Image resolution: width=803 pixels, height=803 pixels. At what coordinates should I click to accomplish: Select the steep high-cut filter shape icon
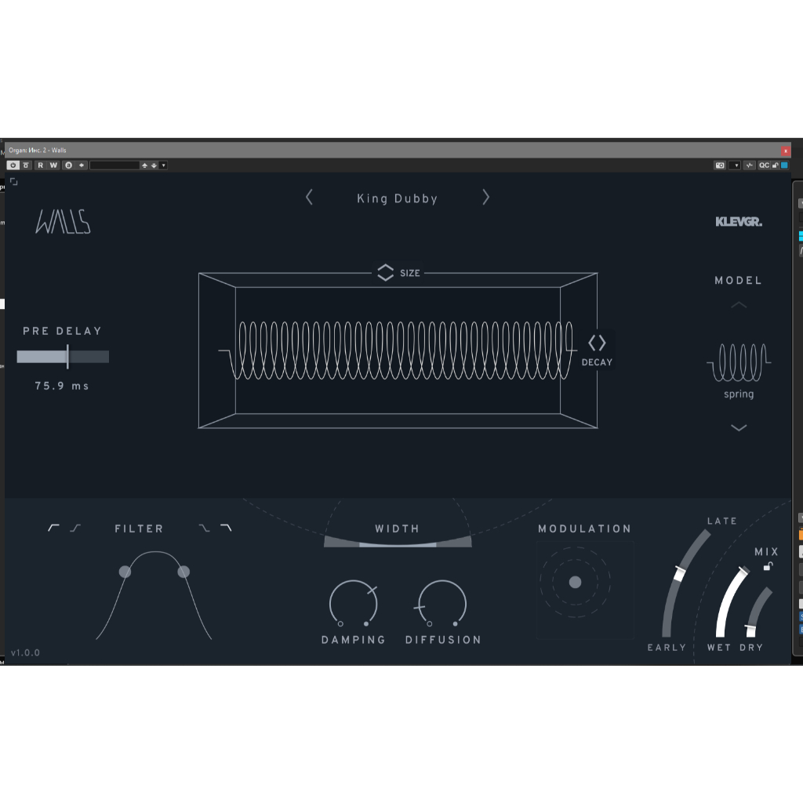[226, 528]
